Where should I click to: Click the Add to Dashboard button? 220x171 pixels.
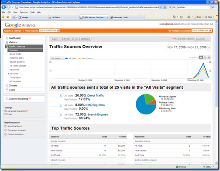point(81,39)
